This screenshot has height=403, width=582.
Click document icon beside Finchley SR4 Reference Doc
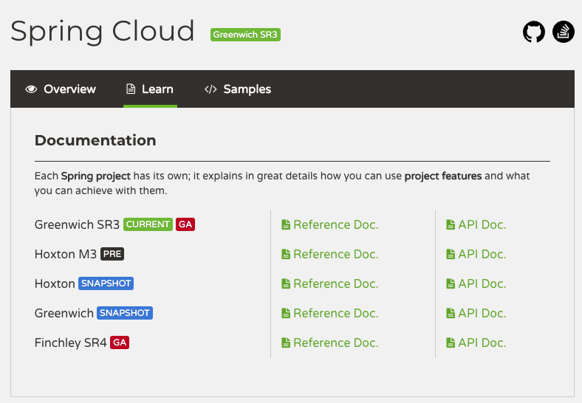286,343
